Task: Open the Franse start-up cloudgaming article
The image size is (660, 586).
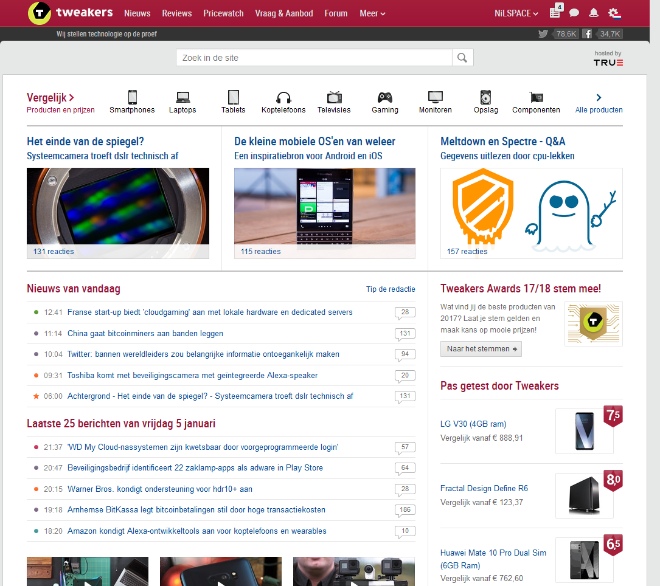Action: (210, 312)
